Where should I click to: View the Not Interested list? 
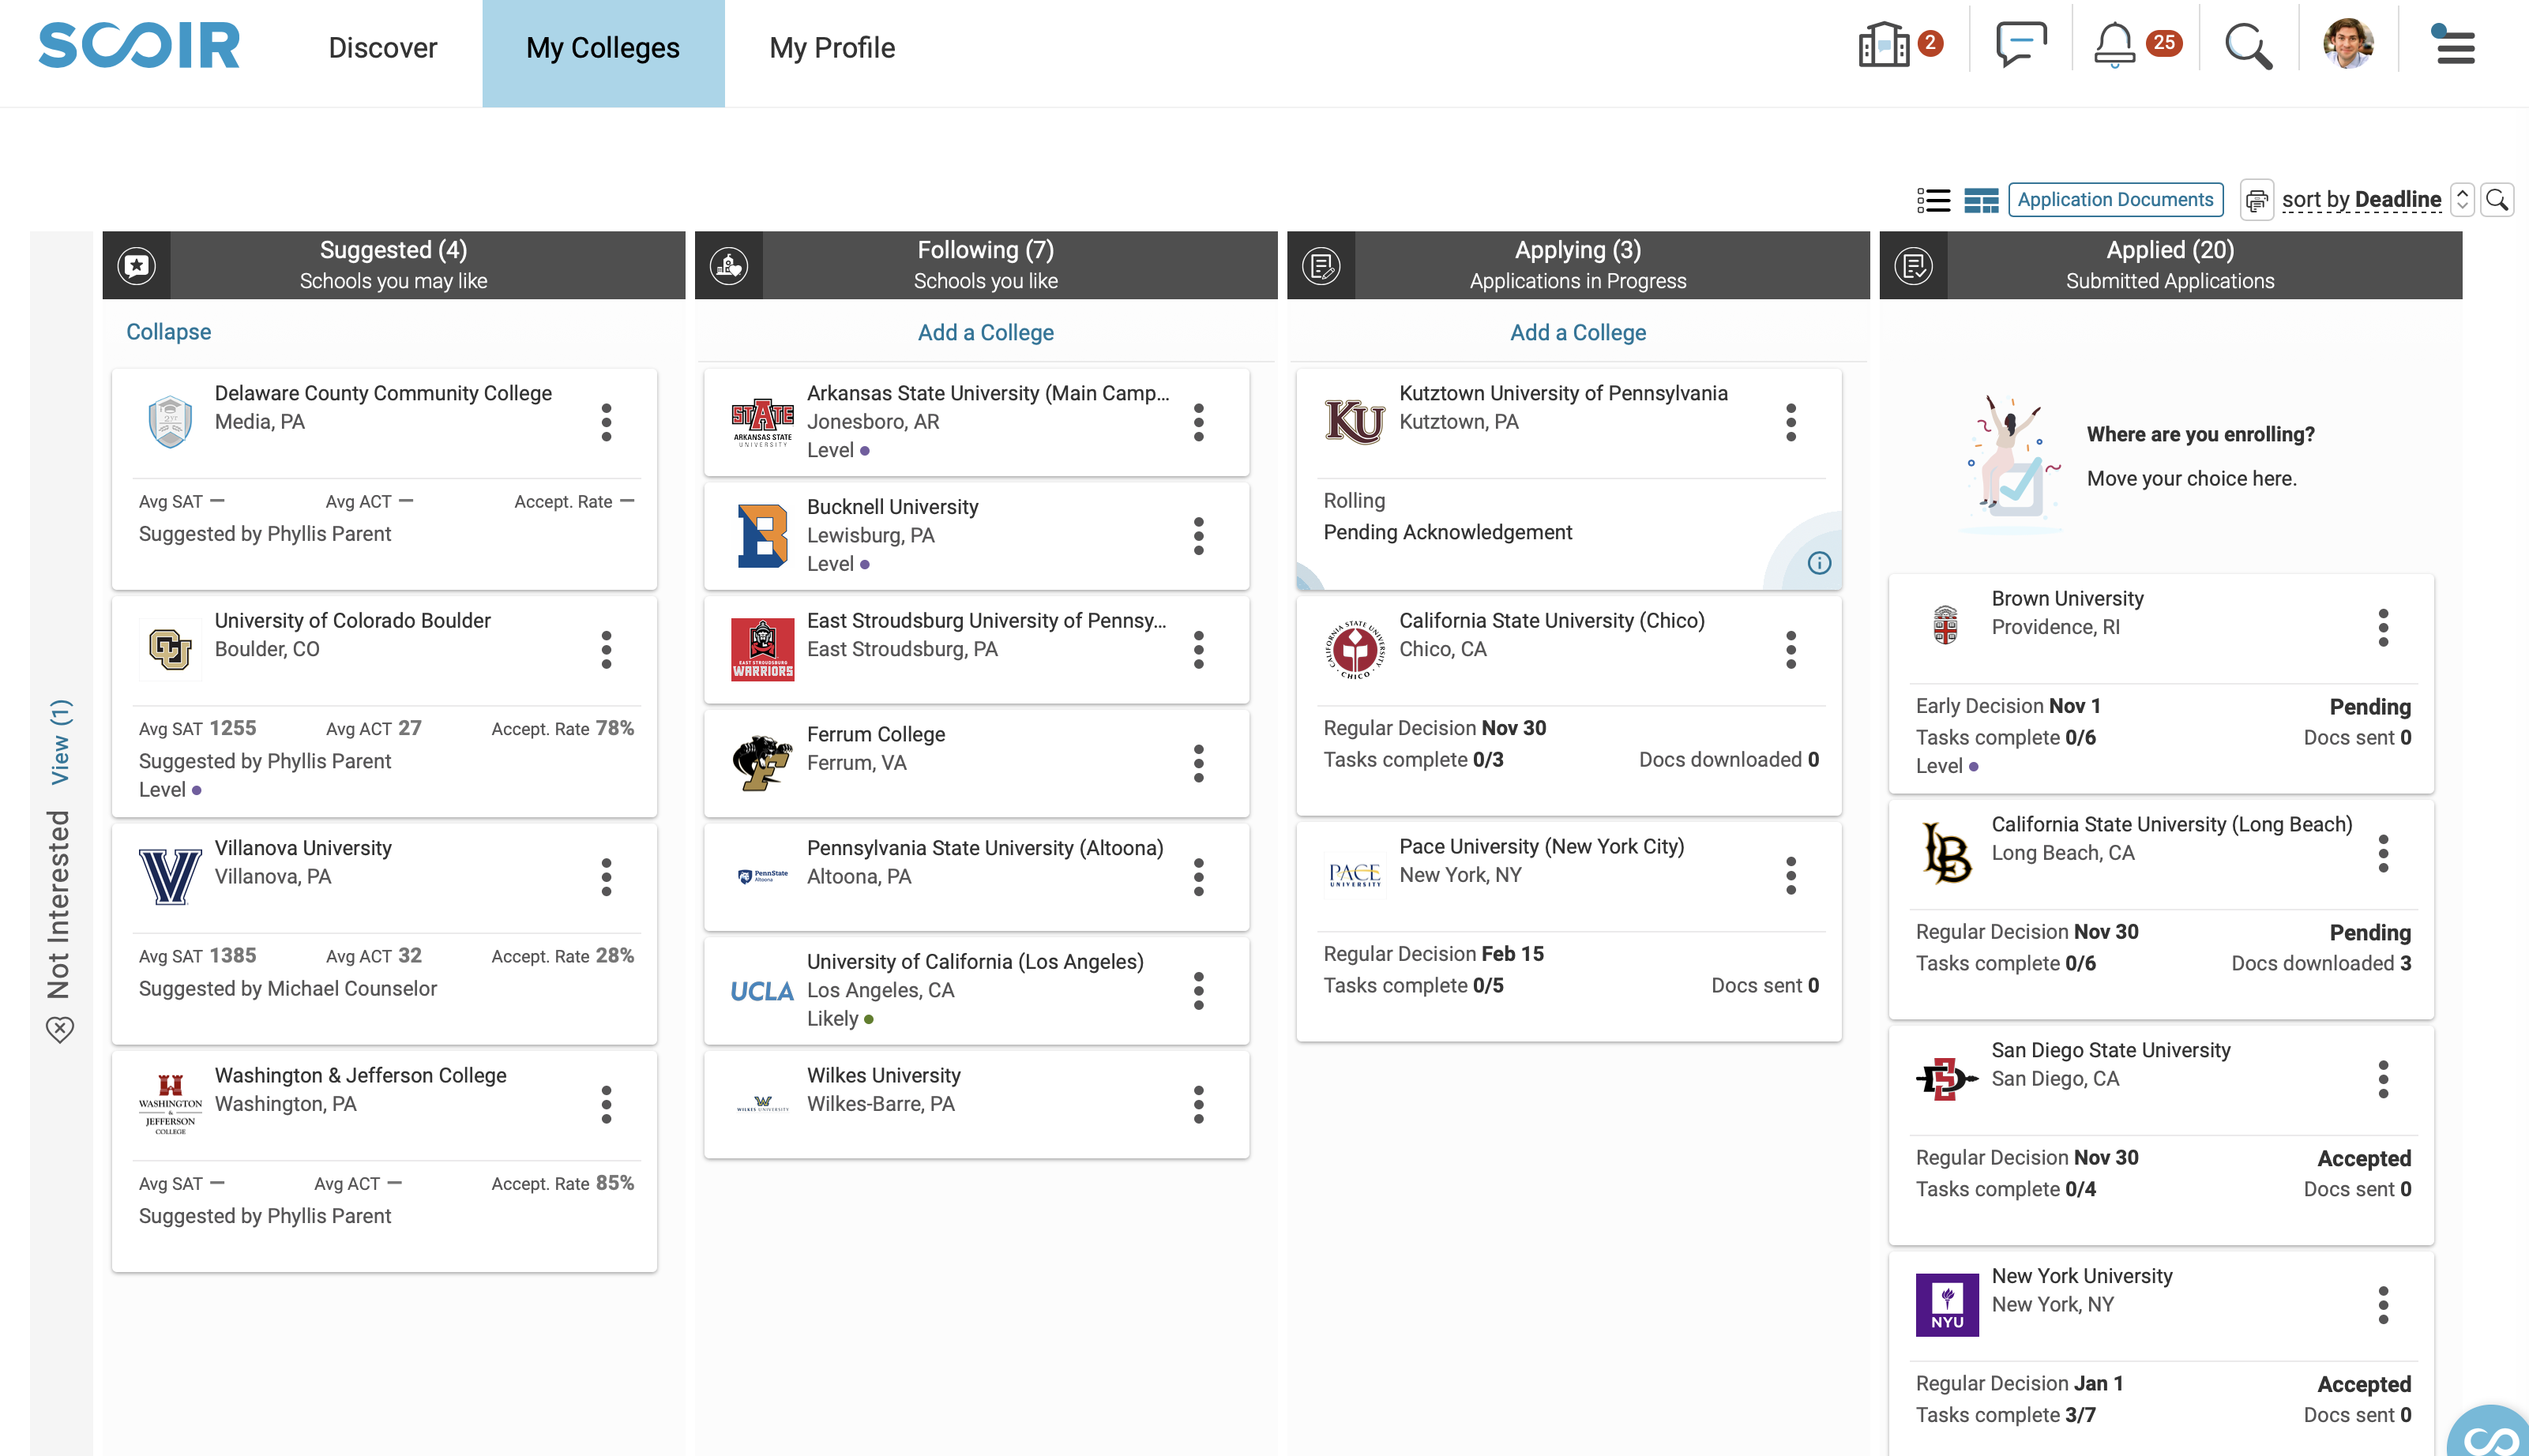pyautogui.click(x=60, y=741)
